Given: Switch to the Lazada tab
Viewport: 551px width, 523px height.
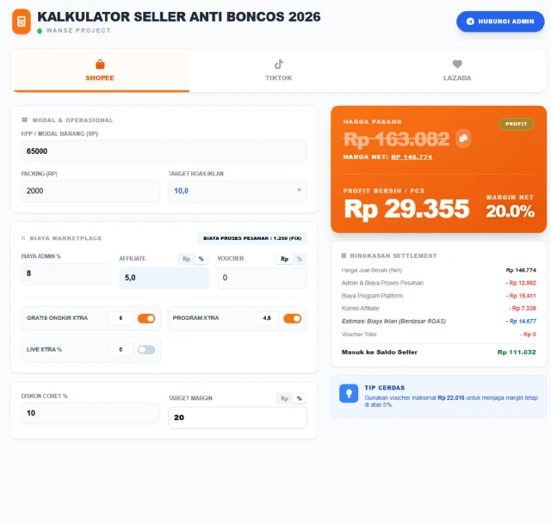Looking at the screenshot, I should (x=457, y=71).
